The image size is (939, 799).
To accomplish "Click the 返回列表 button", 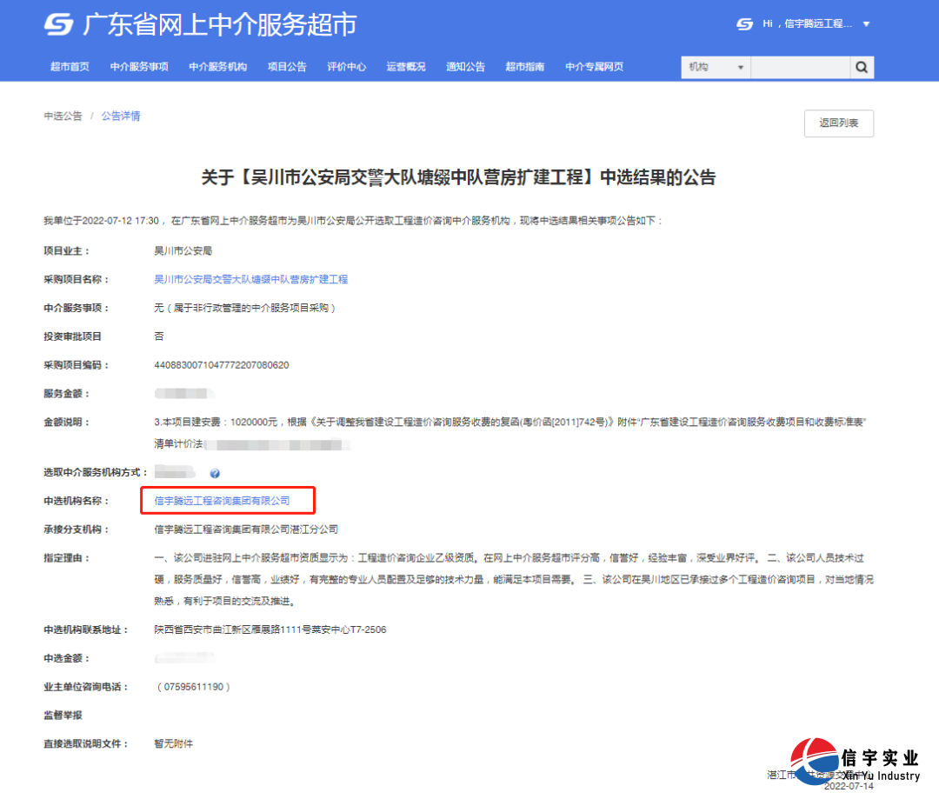I will coord(837,123).
